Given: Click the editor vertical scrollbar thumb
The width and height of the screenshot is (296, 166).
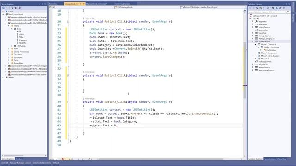Looking at the screenshot, I should pos(245,70).
